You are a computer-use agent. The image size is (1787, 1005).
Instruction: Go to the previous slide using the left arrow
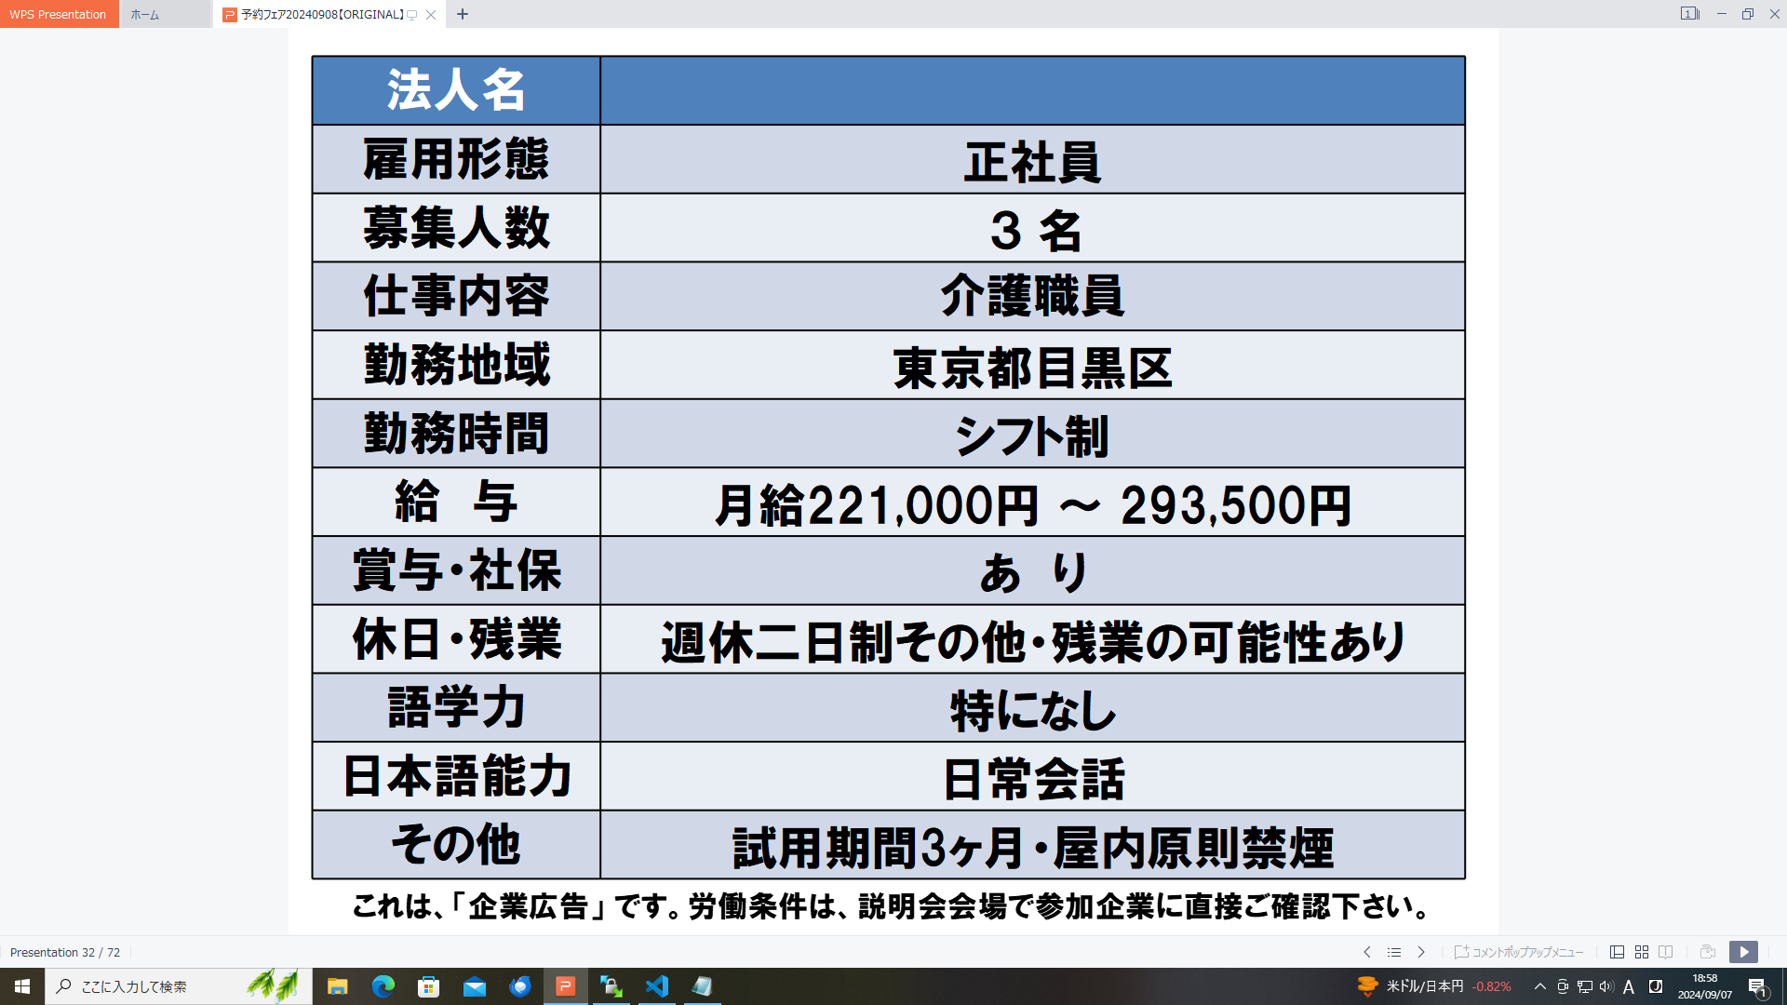tap(1366, 952)
